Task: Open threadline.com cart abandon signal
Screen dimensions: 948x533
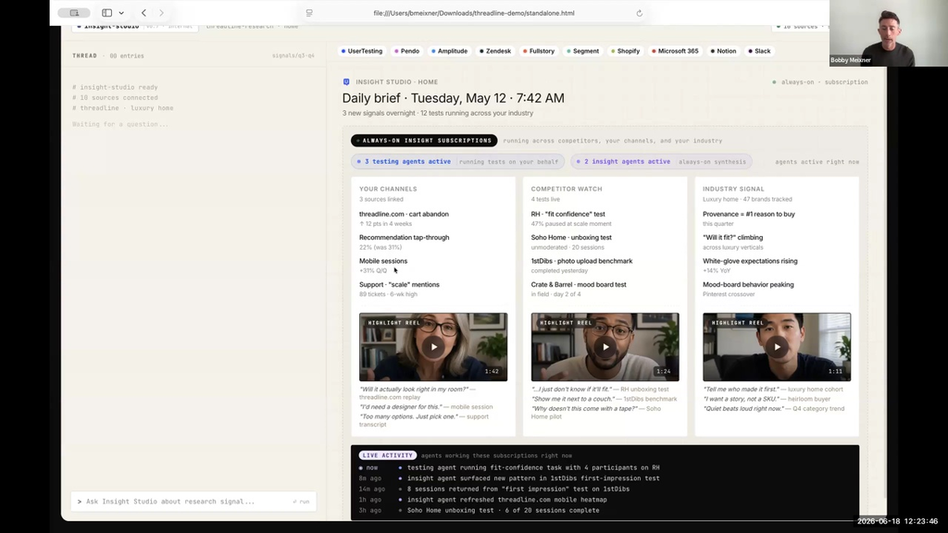Action: coord(404,214)
